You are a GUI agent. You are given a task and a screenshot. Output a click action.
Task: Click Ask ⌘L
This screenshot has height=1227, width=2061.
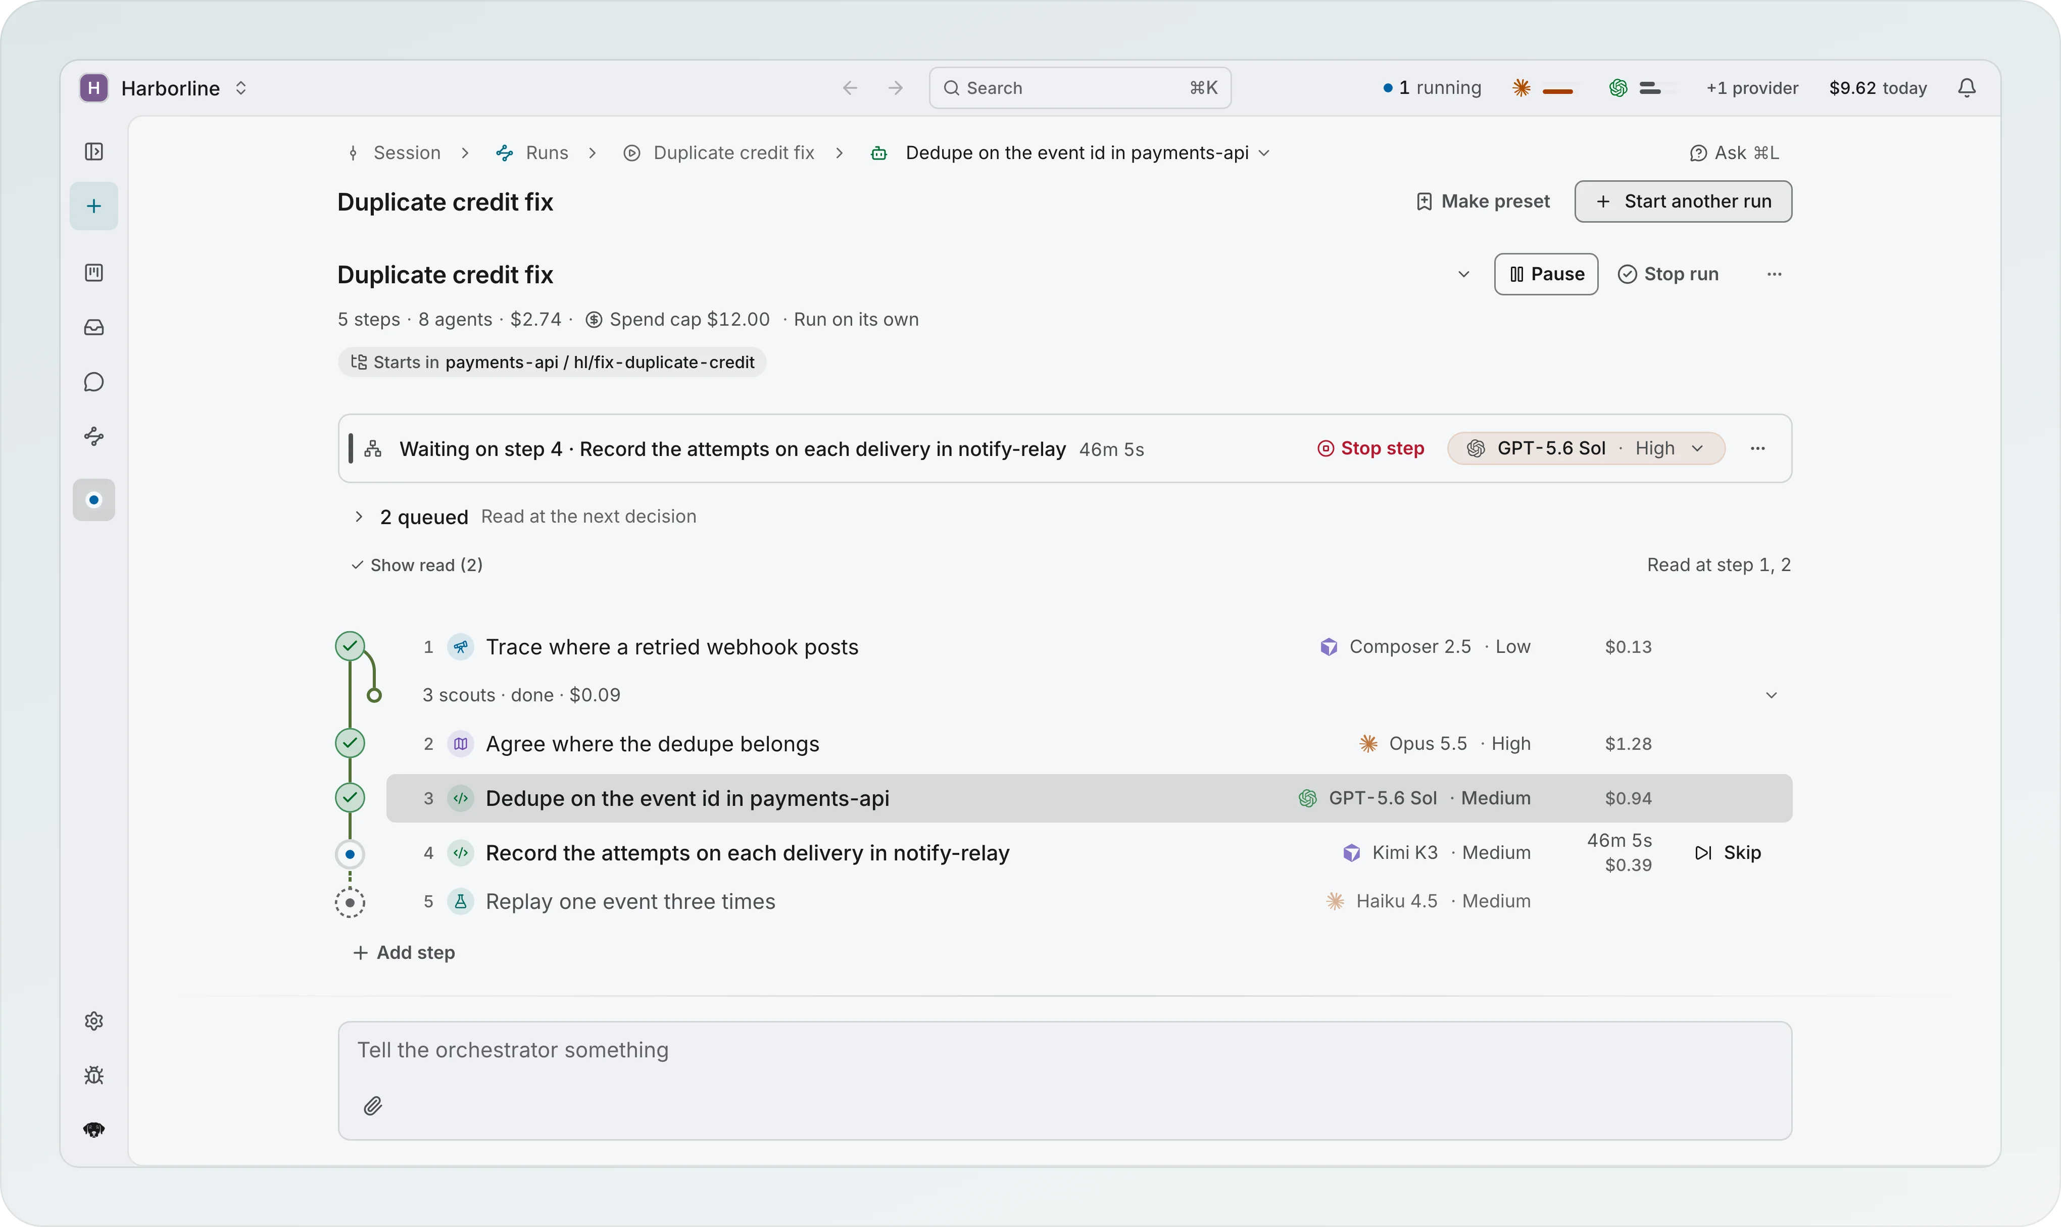1734,153
